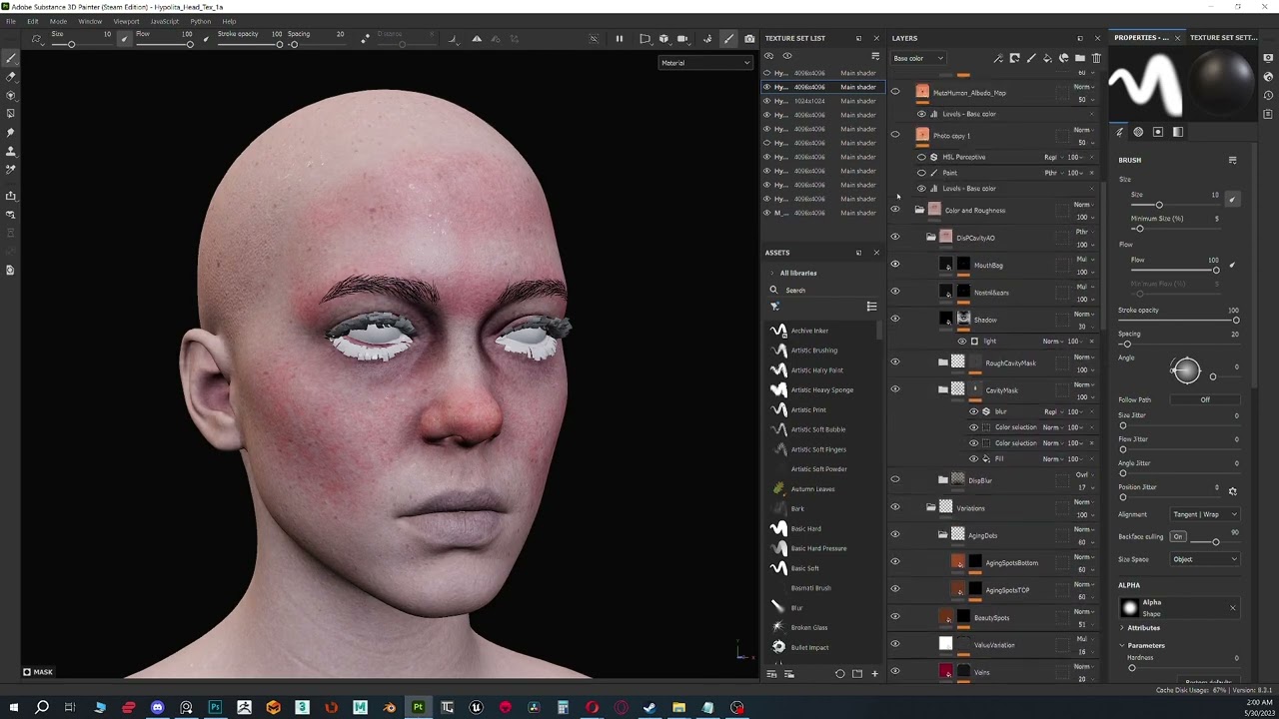Set Follow Path to Off button
The height and width of the screenshot is (719, 1279).
pos(1205,399)
